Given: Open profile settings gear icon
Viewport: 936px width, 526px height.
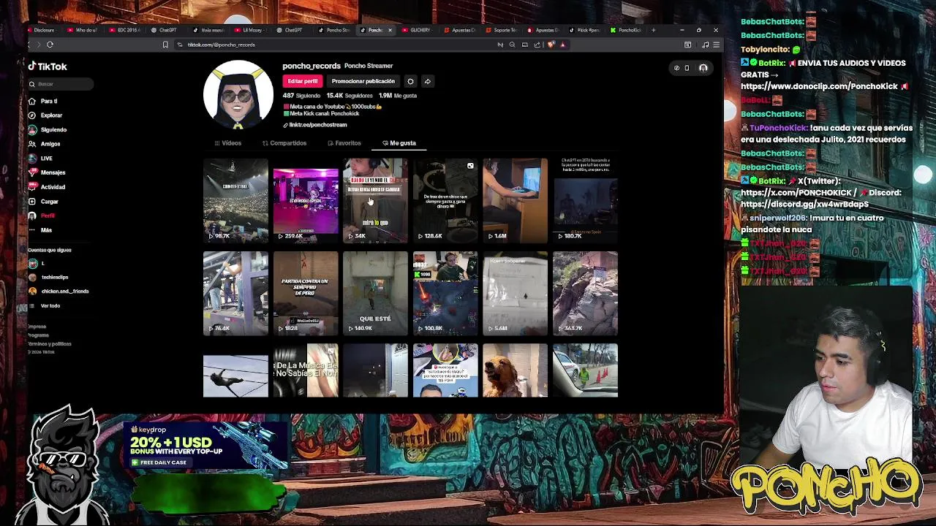Looking at the screenshot, I should (x=410, y=81).
